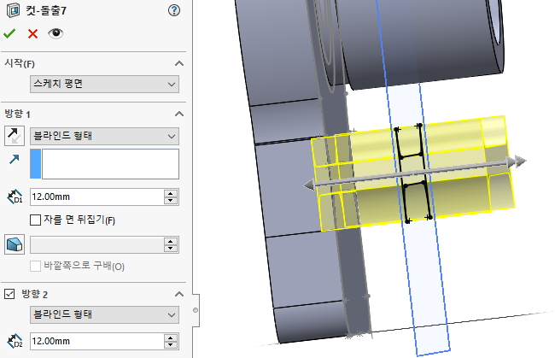555x358 pixels.
Task: Uncheck the 방향 2 checkbox
Action: 9,294
